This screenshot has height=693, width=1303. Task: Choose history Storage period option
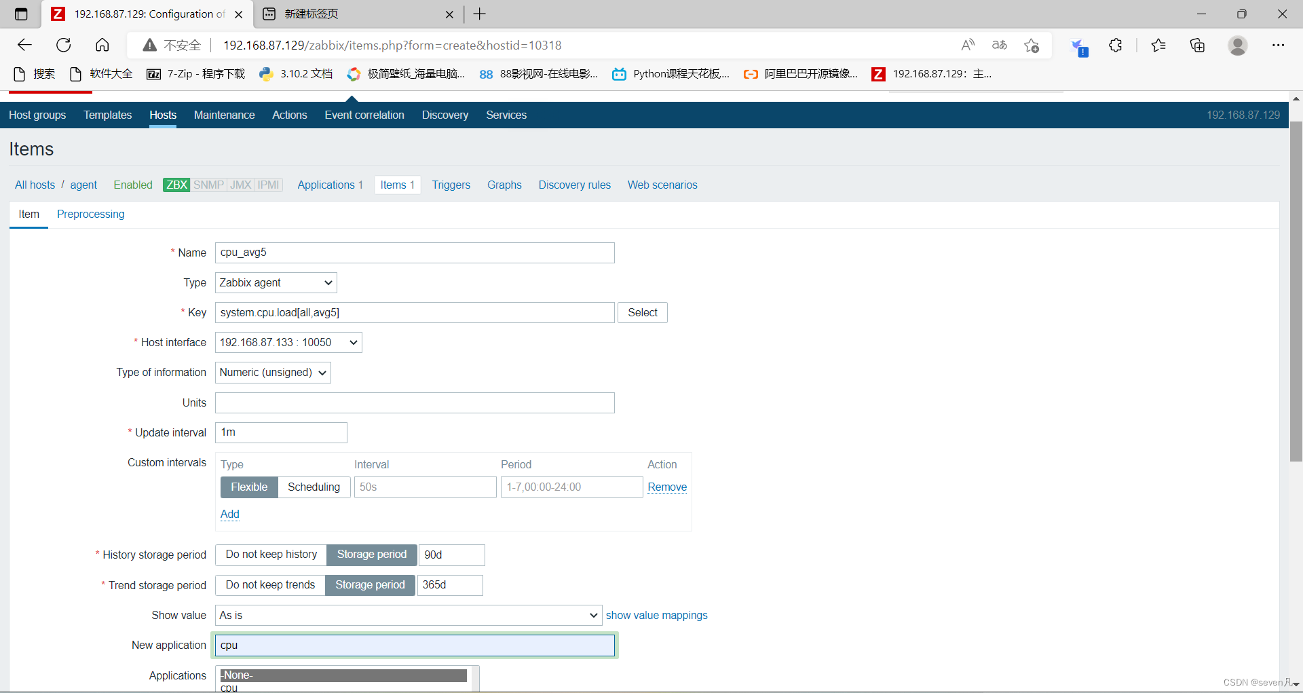pyautogui.click(x=372, y=555)
